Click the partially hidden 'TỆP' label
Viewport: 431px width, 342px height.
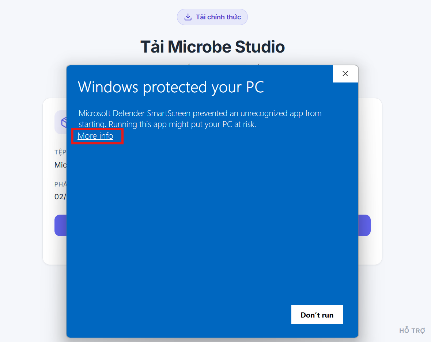pos(60,152)
